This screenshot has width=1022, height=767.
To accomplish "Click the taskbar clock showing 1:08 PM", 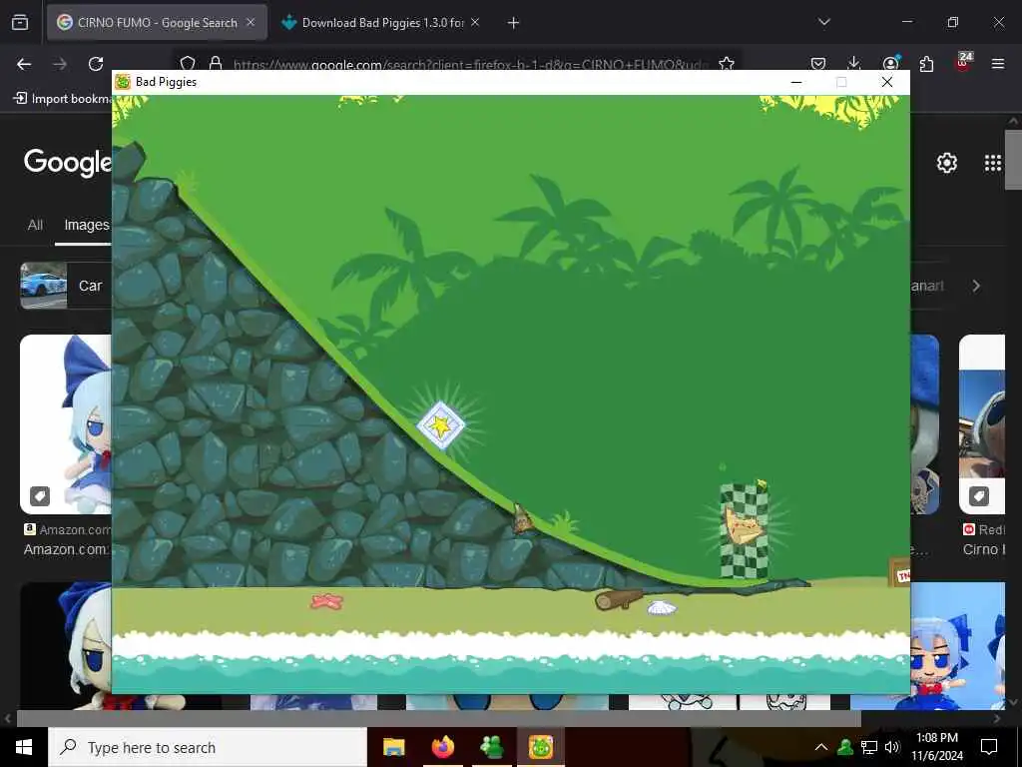I will (936, 747).
